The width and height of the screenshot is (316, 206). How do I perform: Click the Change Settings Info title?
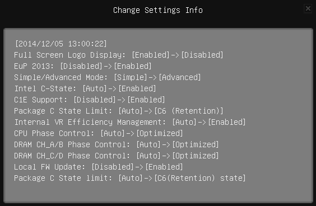tap(158, 10)
